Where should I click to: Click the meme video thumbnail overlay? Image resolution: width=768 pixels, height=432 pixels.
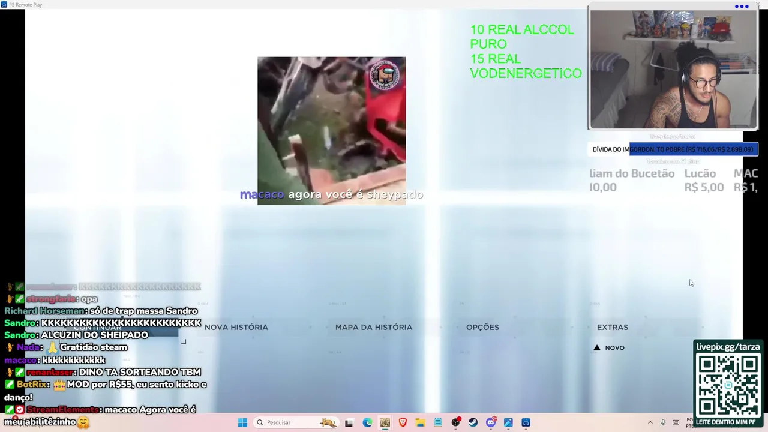pos(331,131)
